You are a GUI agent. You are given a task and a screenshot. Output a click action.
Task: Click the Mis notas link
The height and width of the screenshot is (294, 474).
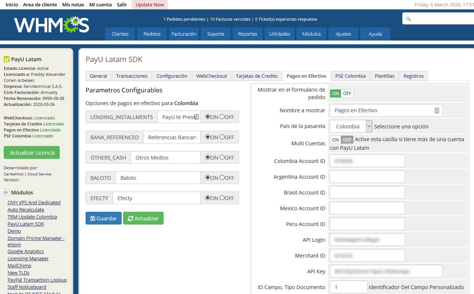coord(73,5)
